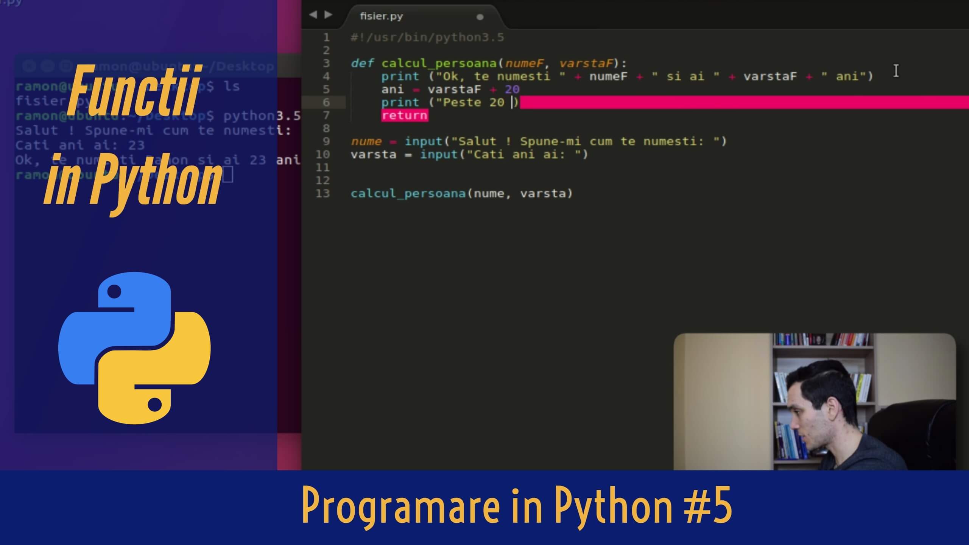Click the terminal cursor block at the prompt
This screenshot has height=545, width=969.
(227, 175)
